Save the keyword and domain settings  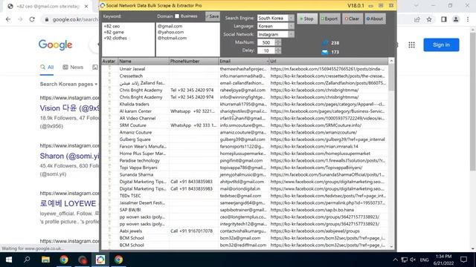[212, 16]
